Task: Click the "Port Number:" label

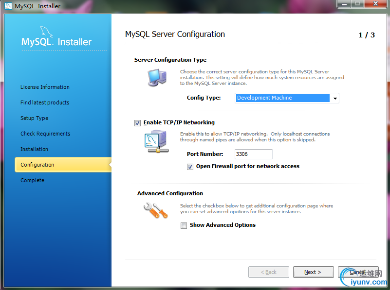Action: pyautogui.click(x=205, y=154)
